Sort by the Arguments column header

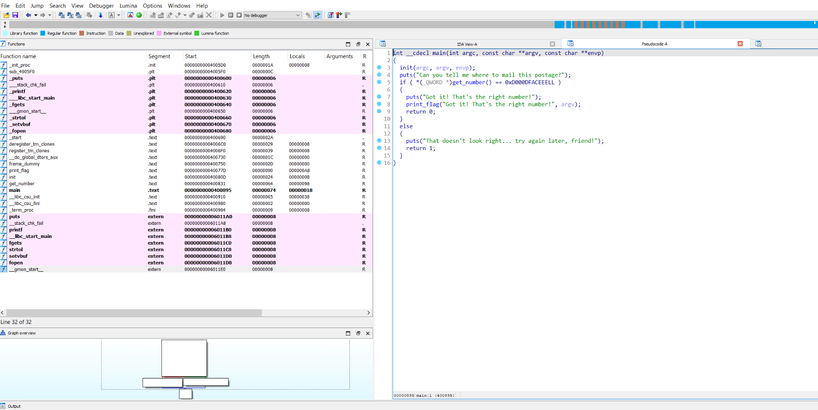(x=342, y=56)
